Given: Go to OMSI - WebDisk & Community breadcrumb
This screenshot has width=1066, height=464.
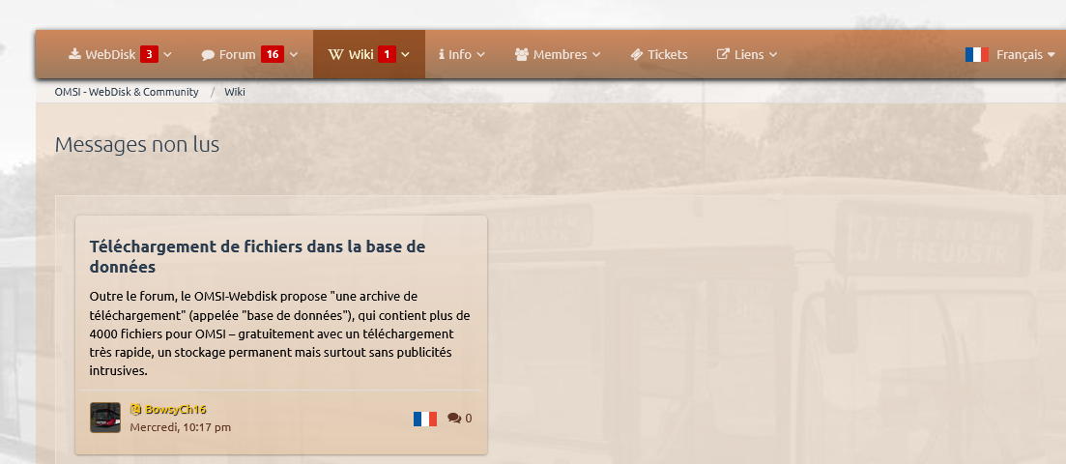Looking at the screenshot, I should 127,92.
